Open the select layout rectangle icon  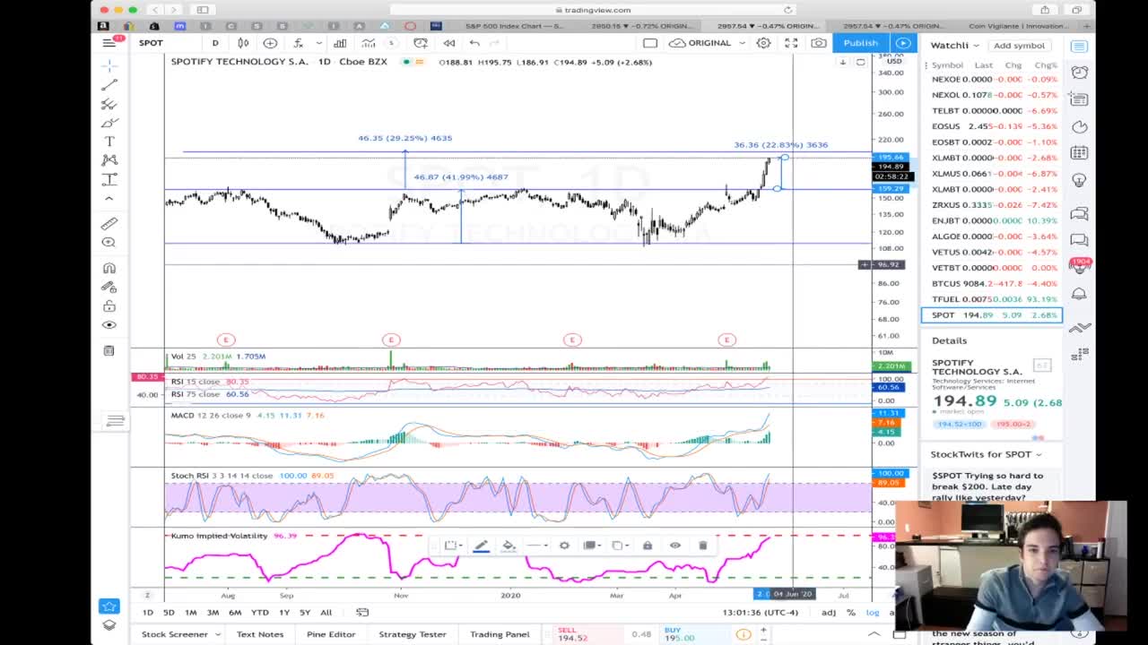click(650, 43)
